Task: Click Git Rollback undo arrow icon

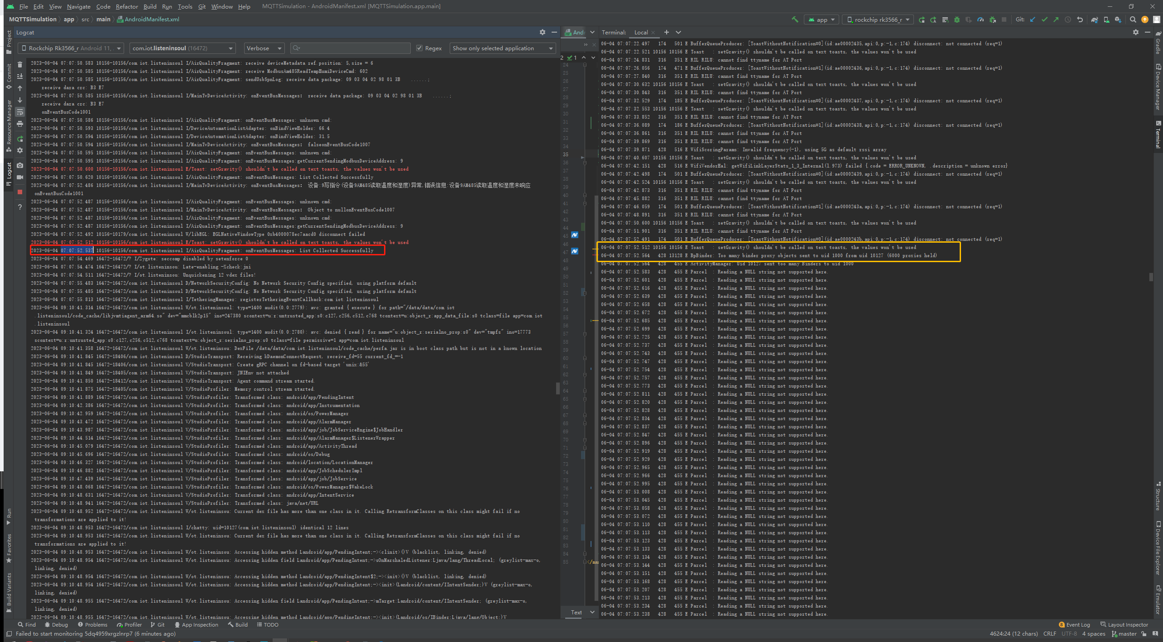Action: click(1080, 19)
